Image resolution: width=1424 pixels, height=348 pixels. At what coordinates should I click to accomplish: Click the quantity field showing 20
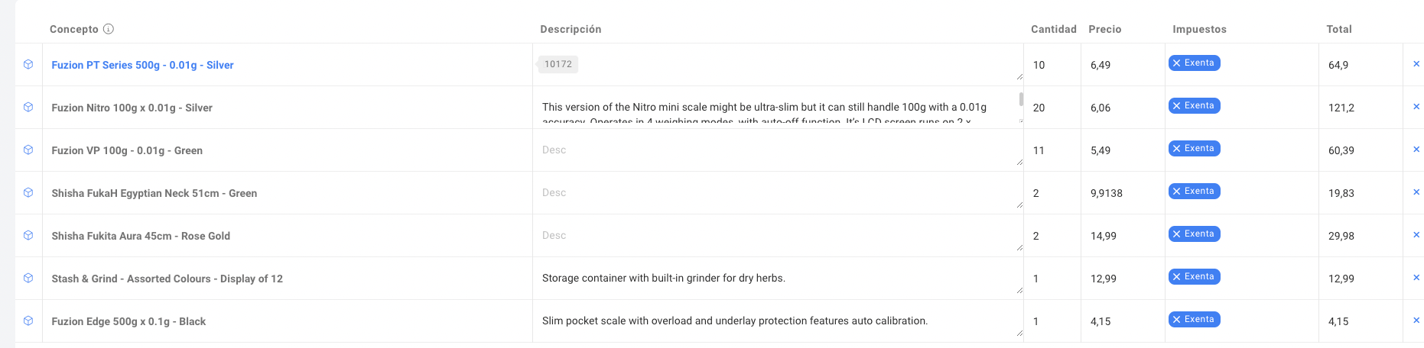tap(1051, 108)
